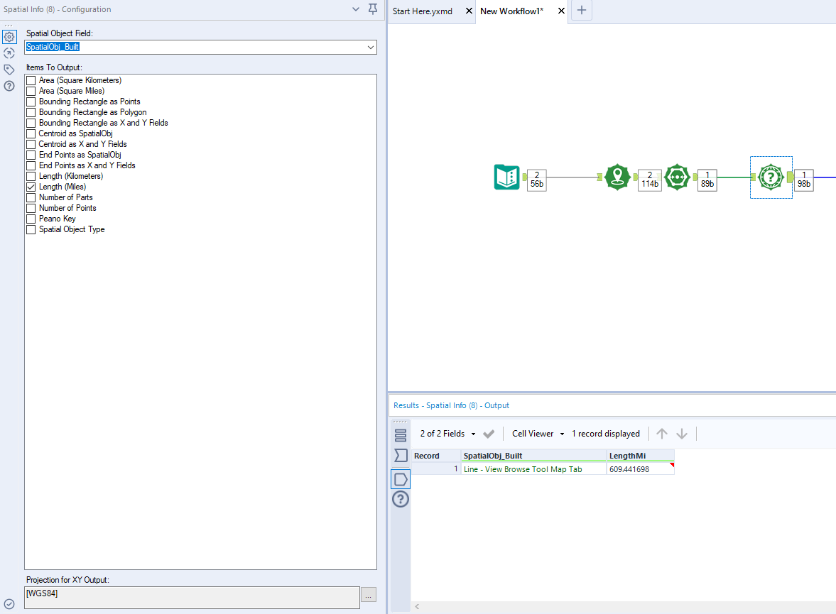Click the Help icon in configuration sidebar
This screenshot has width=836, height=614.
9,86
